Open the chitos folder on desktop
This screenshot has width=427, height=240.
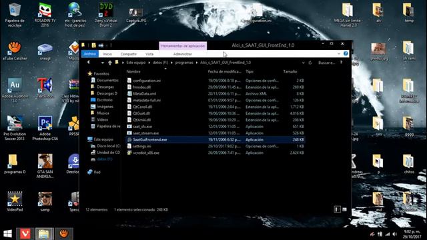pos(409,164)
